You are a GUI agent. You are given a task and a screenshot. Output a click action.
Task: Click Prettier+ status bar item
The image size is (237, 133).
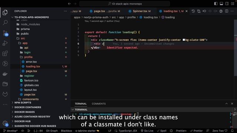(181, 131)
